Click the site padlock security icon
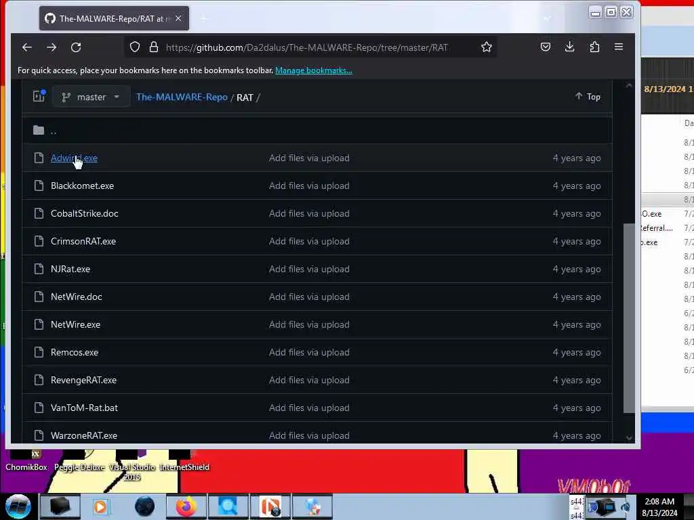The height and width of the screenshot is (520, 694). (x=154, y=47)
